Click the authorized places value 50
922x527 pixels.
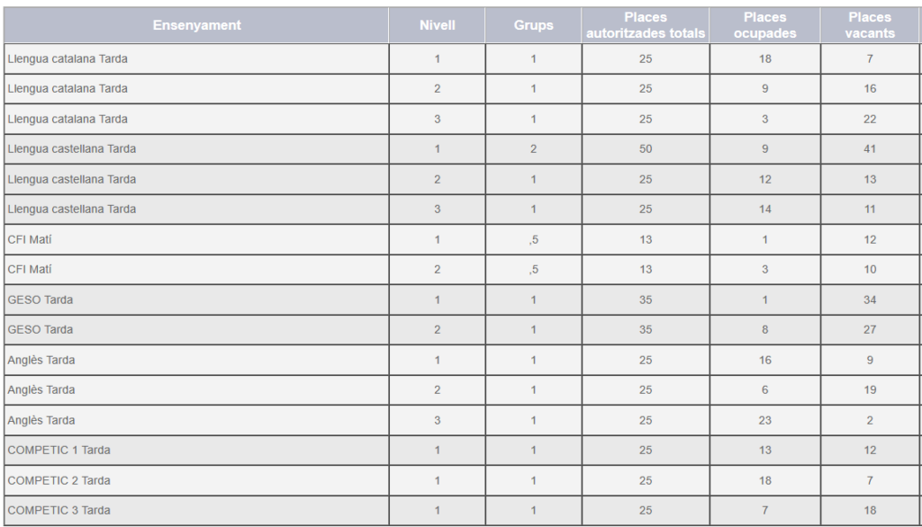click(646, 149)
